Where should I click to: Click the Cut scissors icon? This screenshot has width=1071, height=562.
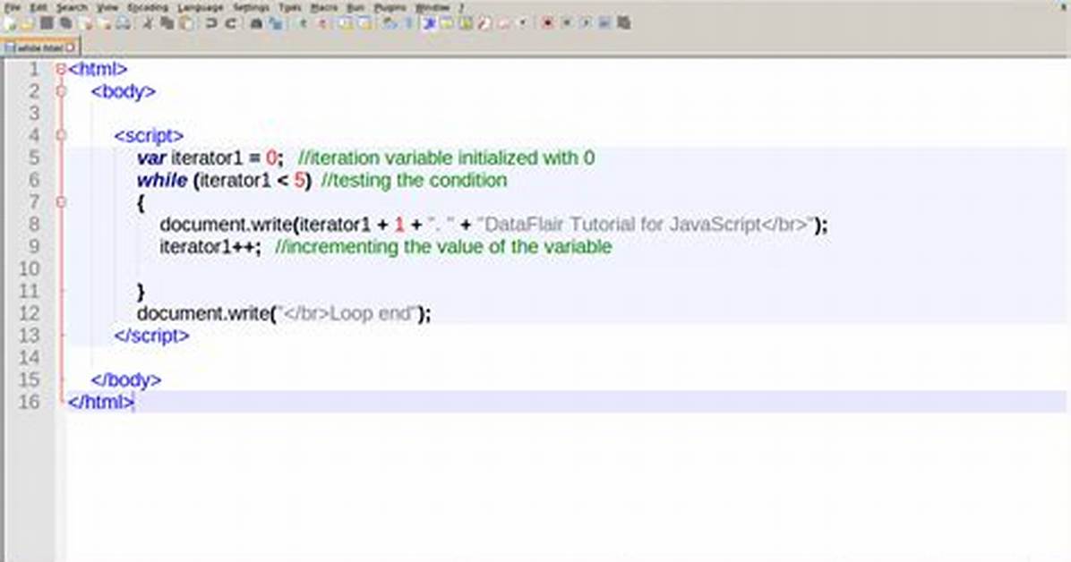pos(148,23)
